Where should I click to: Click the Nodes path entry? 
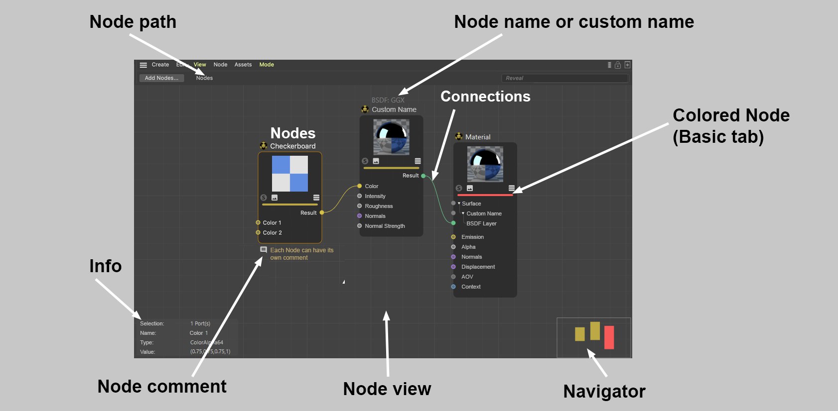coord(204,78)
